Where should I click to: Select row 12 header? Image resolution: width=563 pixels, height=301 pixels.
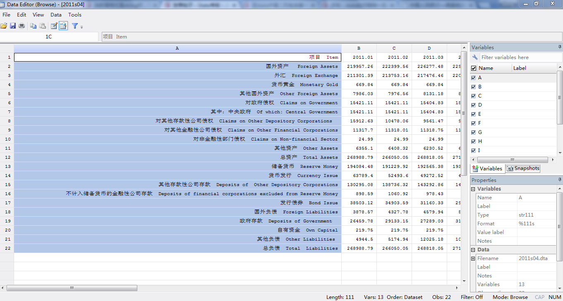pyautogui.click(x=7, y=158)
